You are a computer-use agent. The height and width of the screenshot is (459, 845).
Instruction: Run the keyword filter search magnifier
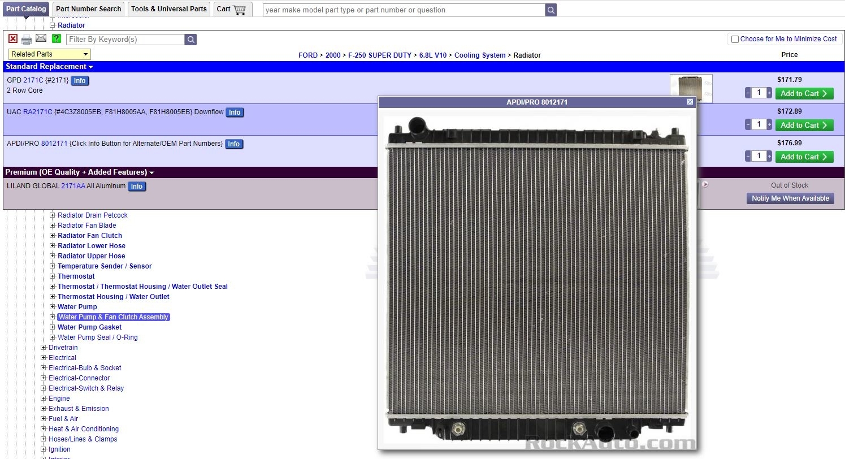point(191,40)
